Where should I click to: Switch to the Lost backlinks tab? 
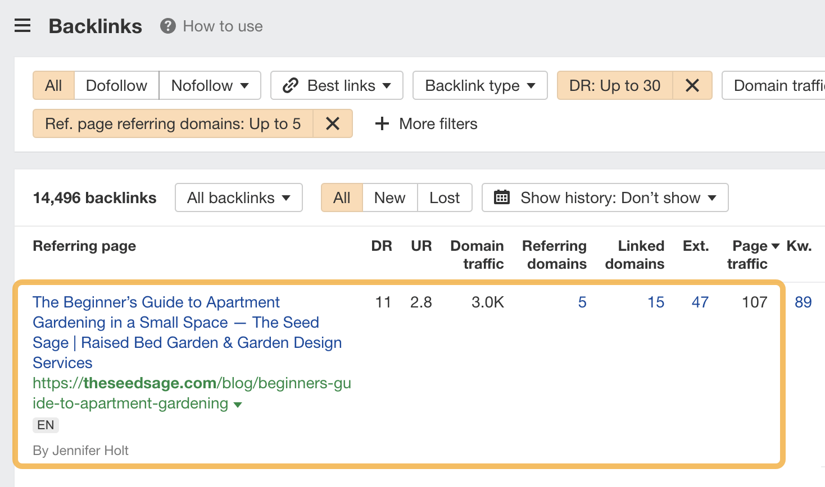point(445,197)
